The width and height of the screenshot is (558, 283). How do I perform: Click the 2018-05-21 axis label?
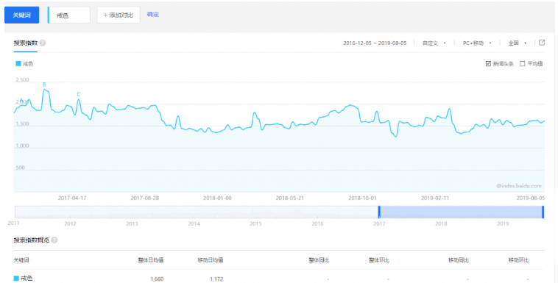(290, 198)
